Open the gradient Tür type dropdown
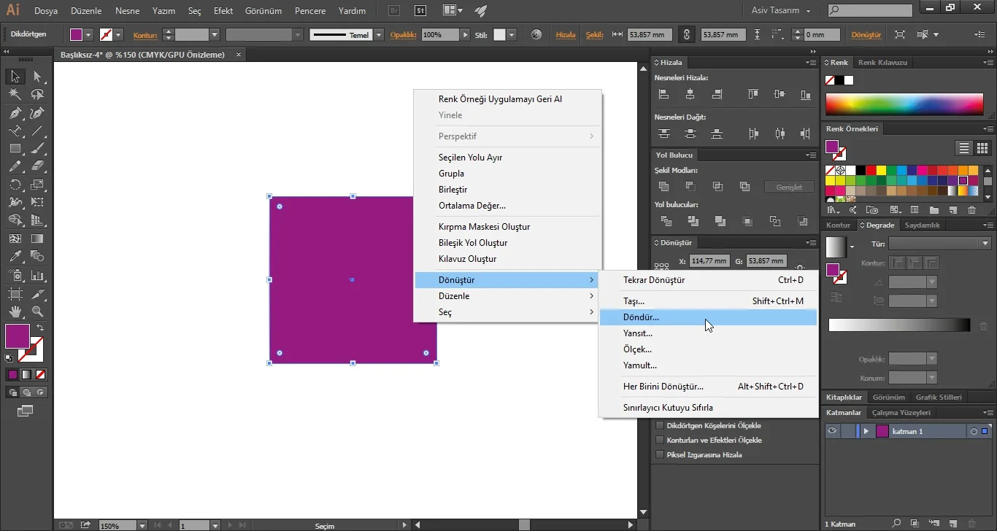This screenshot has height=531, width=997. [939, 244]
